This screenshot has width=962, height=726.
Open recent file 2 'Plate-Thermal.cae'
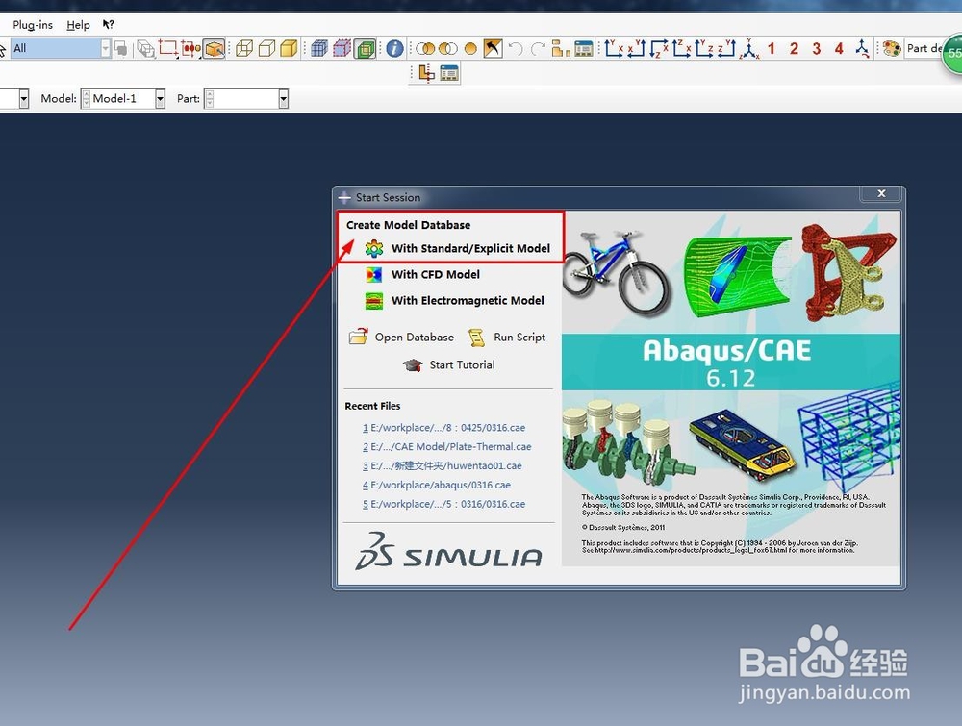click(x=446, y=447)
